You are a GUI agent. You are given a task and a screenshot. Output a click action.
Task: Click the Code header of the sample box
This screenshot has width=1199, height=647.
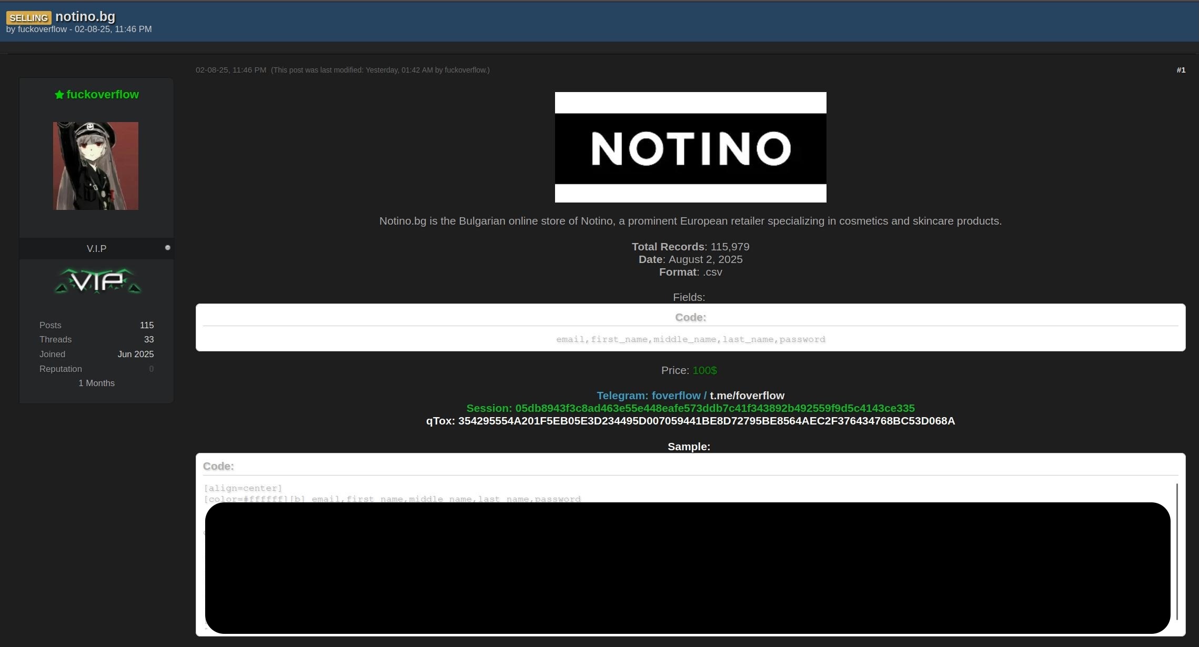[x=218, y=466]
